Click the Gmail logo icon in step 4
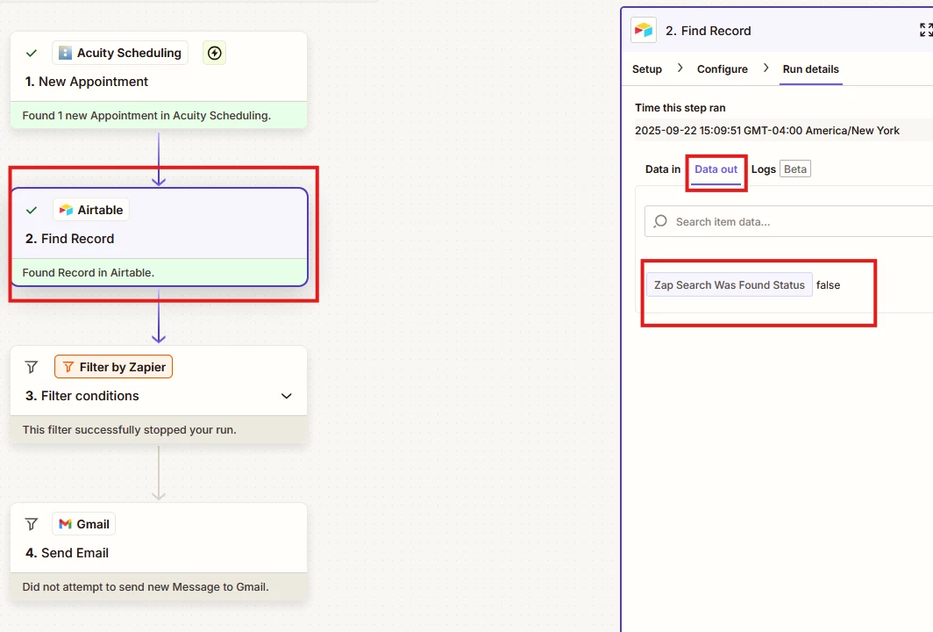 [x=66, y=524]
